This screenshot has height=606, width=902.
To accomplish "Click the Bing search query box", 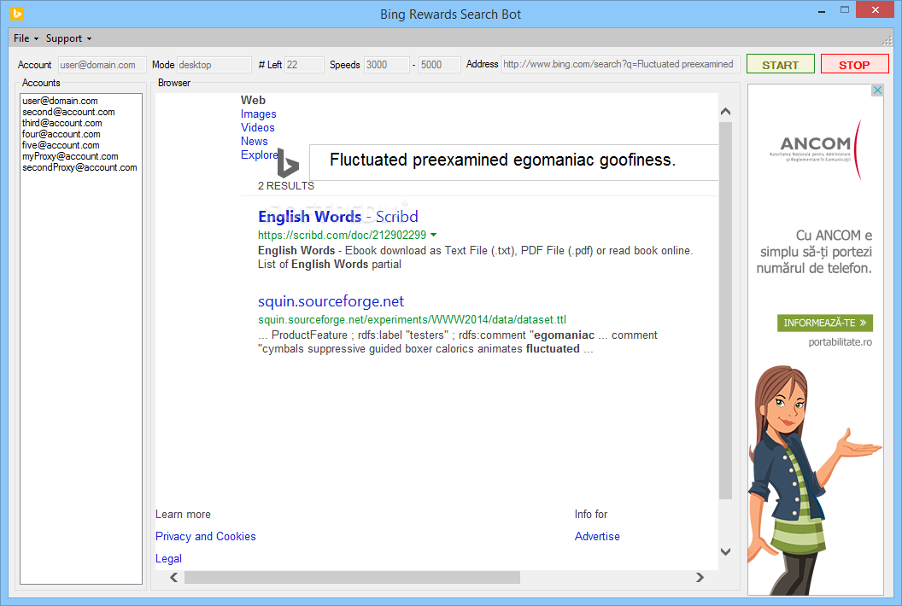I will coord(513,162).
